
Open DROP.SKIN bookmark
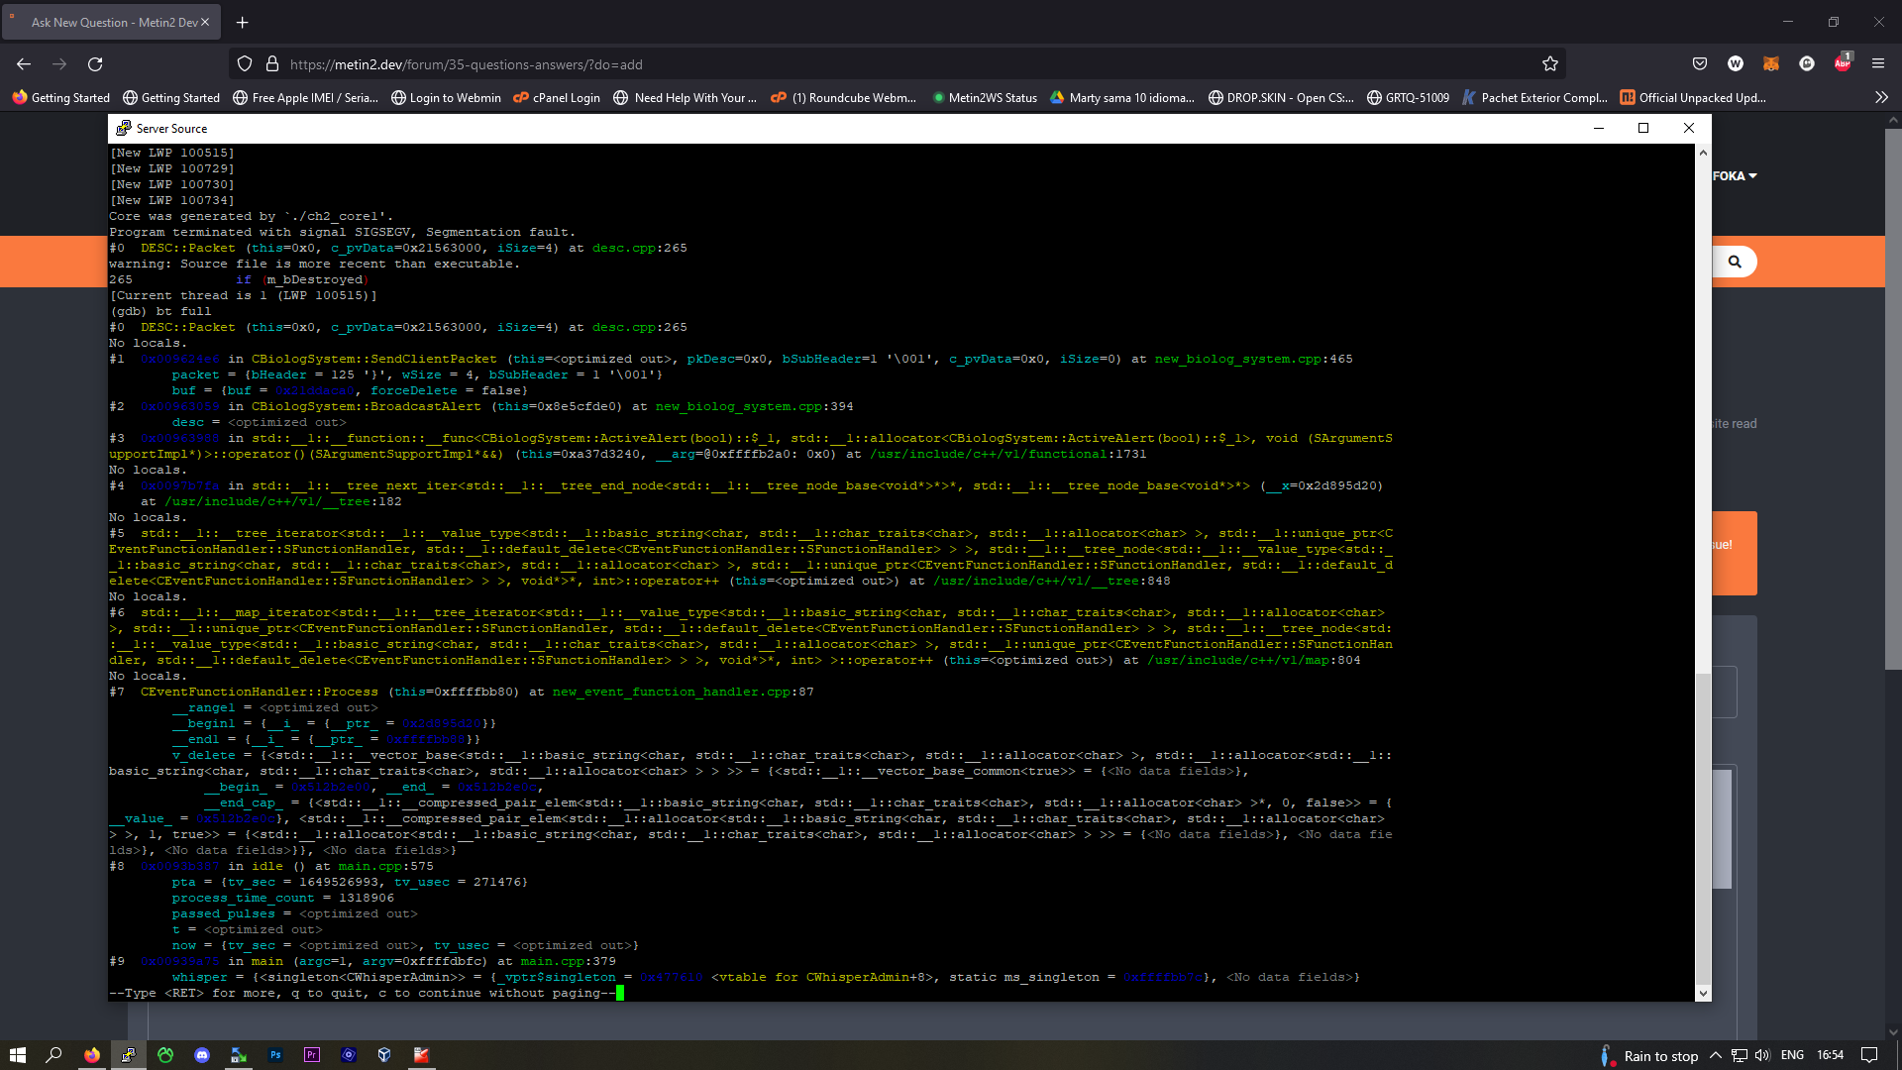(x=1281, y=97)
